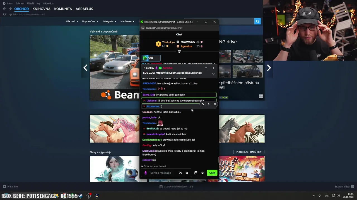Show hidden tray icons chevron
This screenshot has width=357, height=200.
tap(313, 196)
